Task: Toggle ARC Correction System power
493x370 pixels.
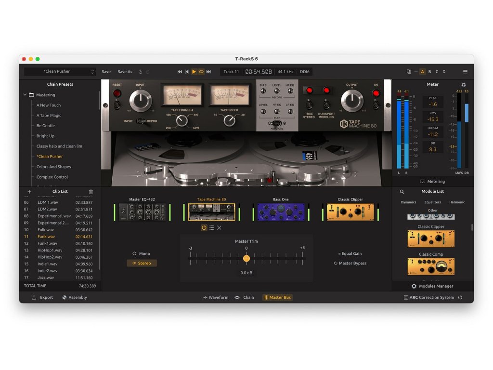Action: click(460, 297)
